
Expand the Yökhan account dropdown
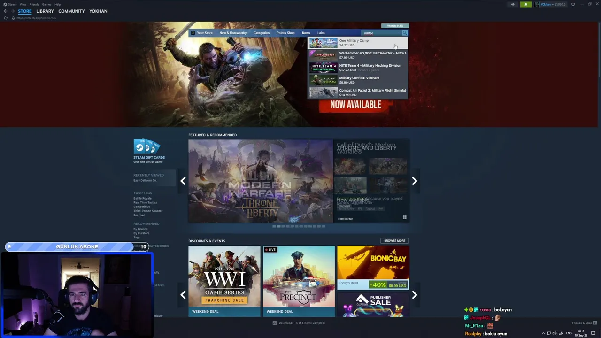click(x=554, y=4)
